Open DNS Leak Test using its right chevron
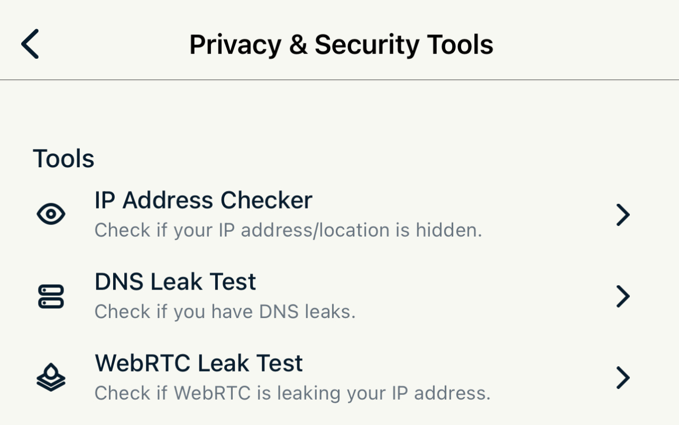This screenshot has height=425, width=679. point(623,296)
